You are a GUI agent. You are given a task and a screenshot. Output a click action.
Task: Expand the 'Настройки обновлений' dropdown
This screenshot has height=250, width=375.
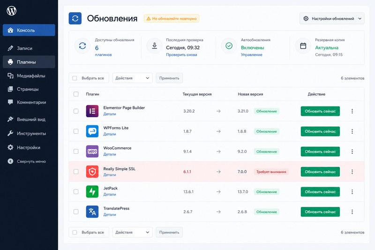332,18
